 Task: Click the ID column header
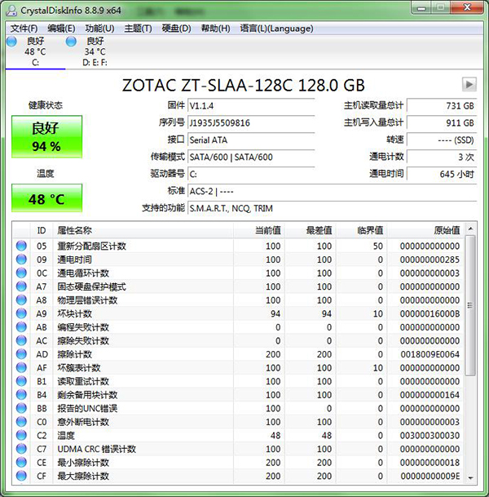[x=42, y=230]
